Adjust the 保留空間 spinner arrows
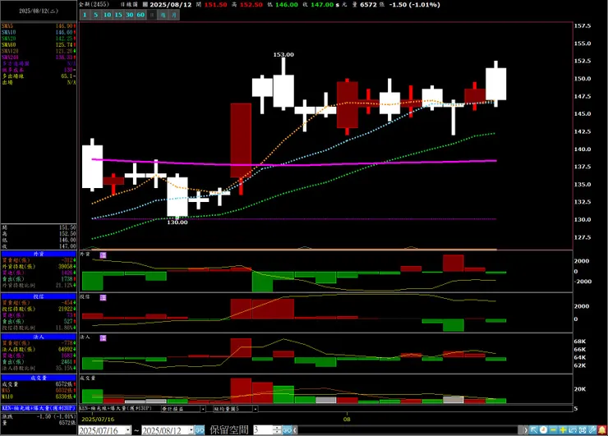 pyautogui.click(x=277, y=430)
